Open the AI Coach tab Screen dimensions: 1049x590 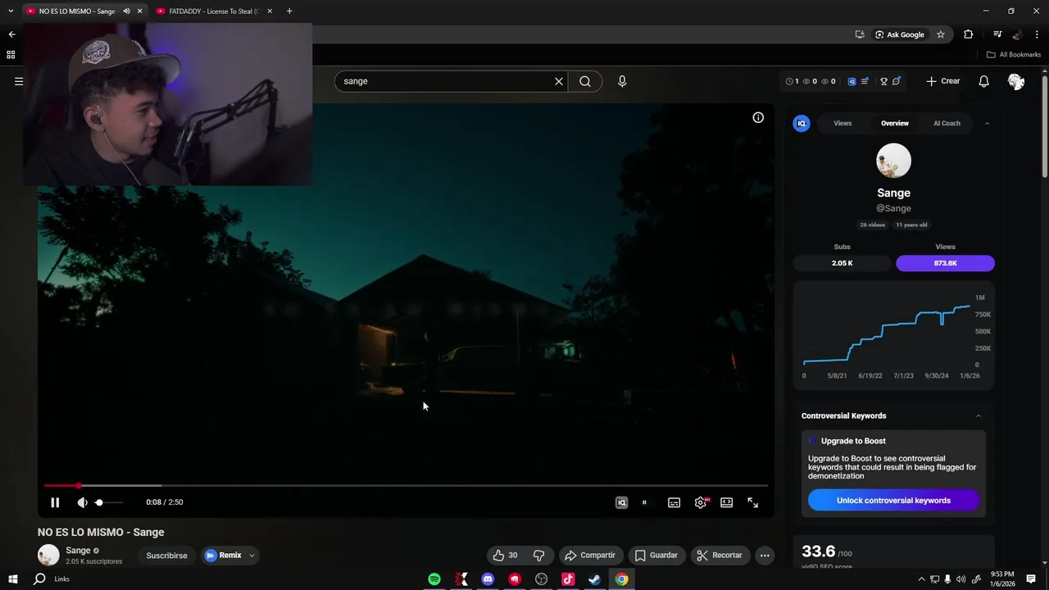[947, 123]
